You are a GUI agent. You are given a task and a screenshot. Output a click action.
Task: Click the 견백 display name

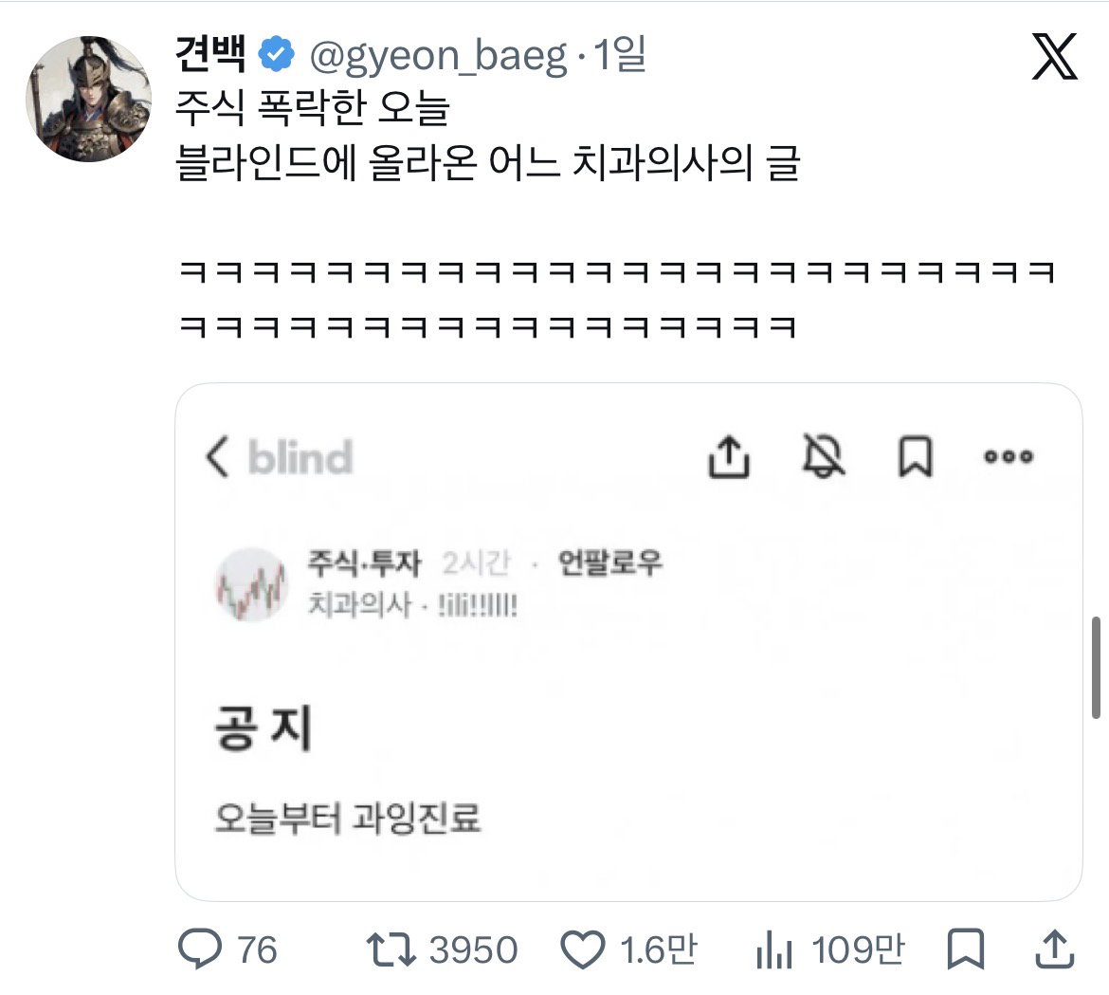[210, 54]
